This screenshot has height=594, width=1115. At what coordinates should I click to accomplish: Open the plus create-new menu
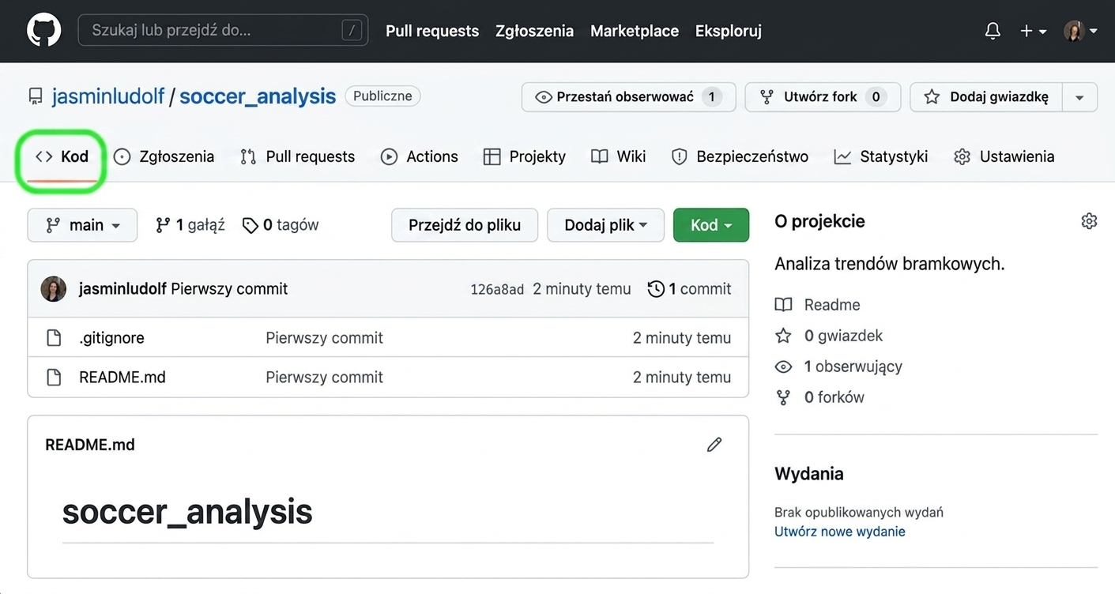point(1033,31)
